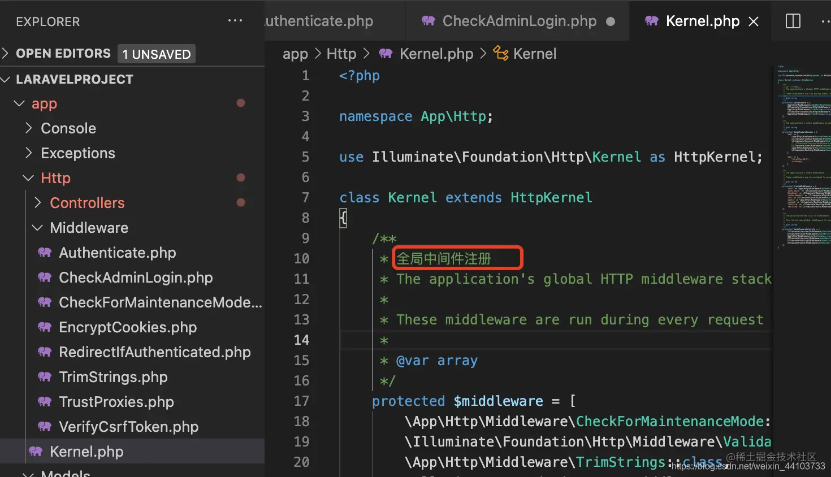Click PHP icon on CheckAdminLogin.php tab
The image size is (831, 477).
[429, 21]
